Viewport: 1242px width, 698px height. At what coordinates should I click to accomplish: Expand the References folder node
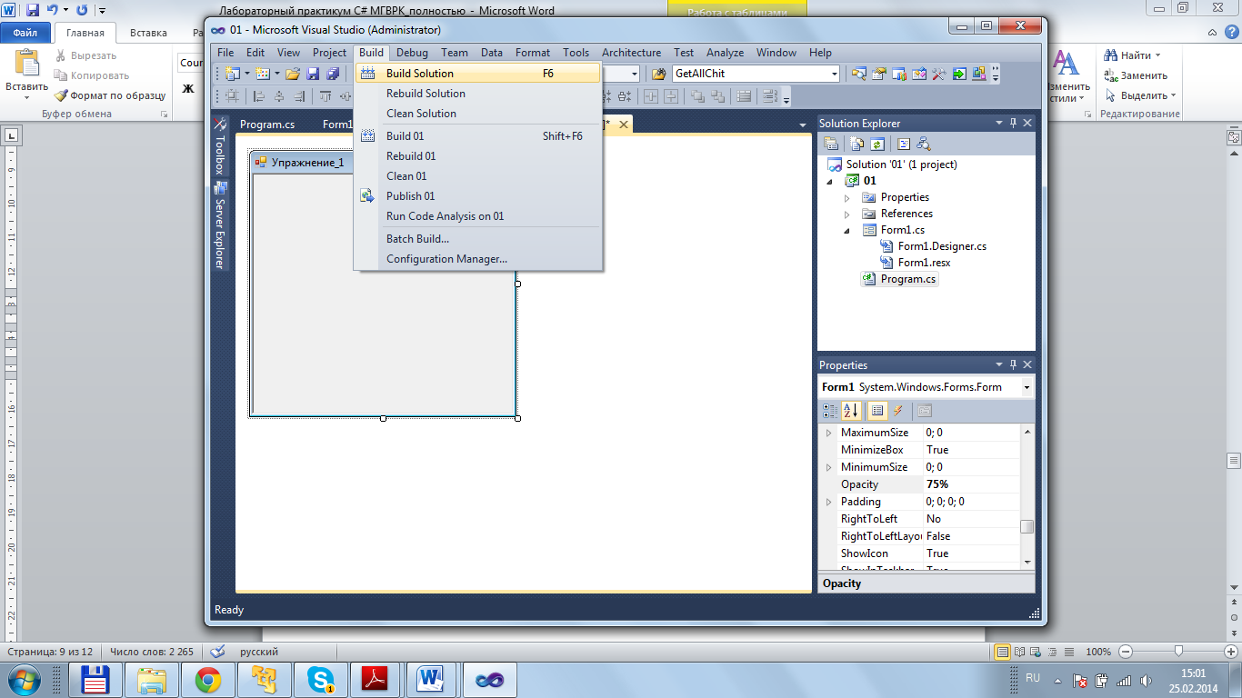[x=846, y=214]
